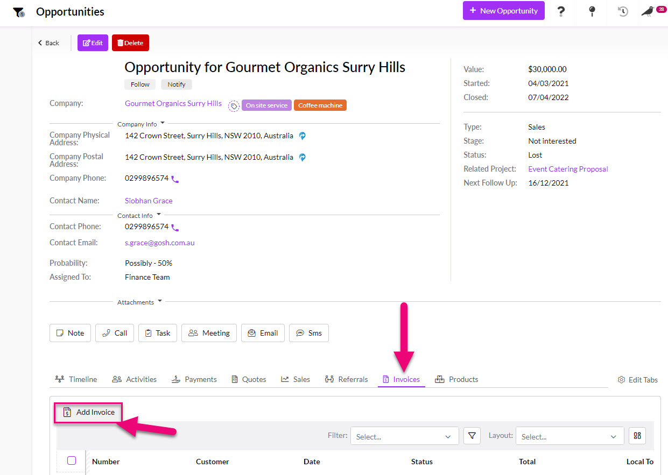Viewport: 668px width, 475px height.
Task: Click the New Opportunity button
Action: tap(503, 11)
